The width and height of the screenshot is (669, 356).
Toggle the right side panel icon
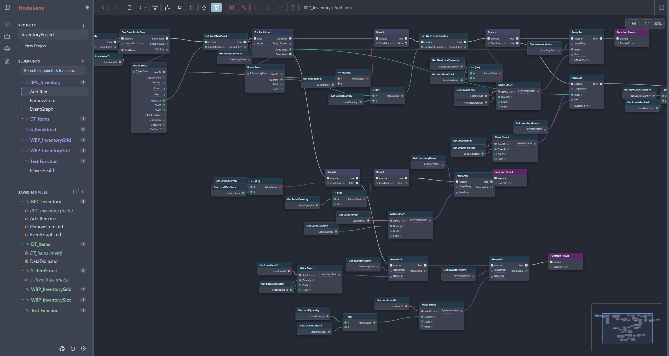pyautogui.click(x=661, y=8)
